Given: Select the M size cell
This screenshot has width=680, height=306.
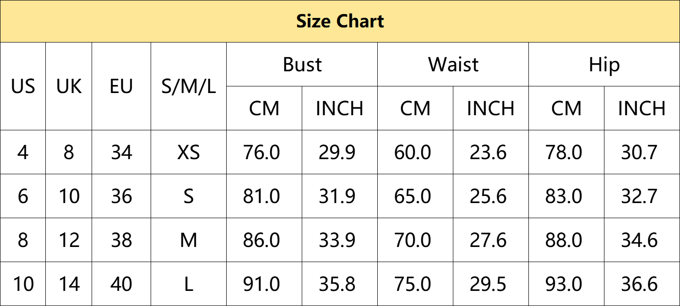Looking at the screenshot, I should click(x=188, y=240).
